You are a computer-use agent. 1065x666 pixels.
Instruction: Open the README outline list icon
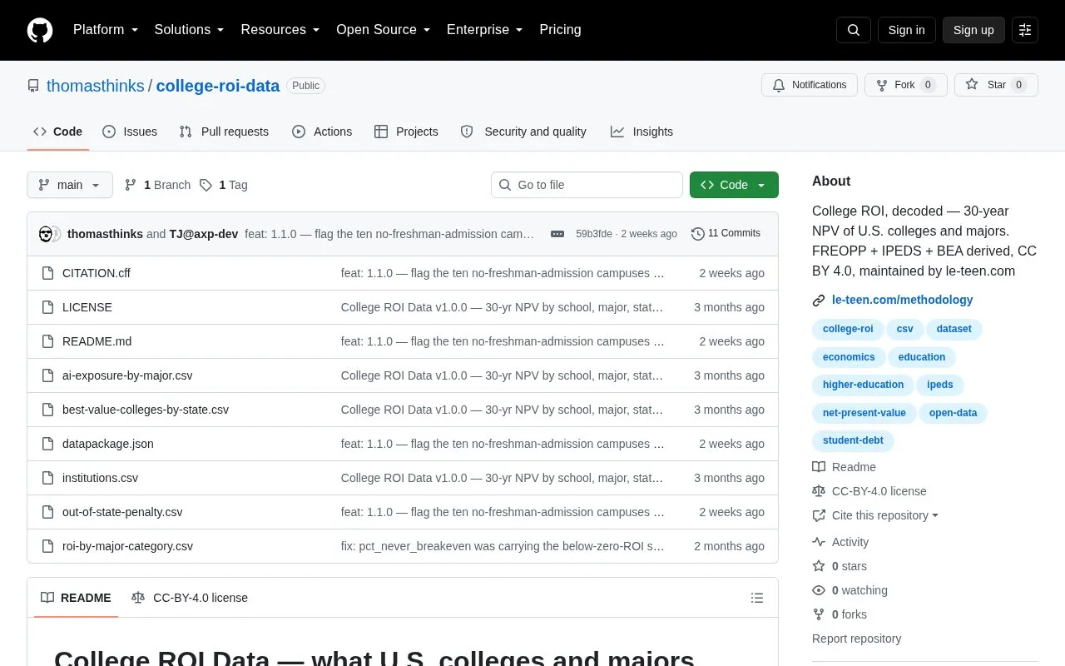tap(757, 598)
